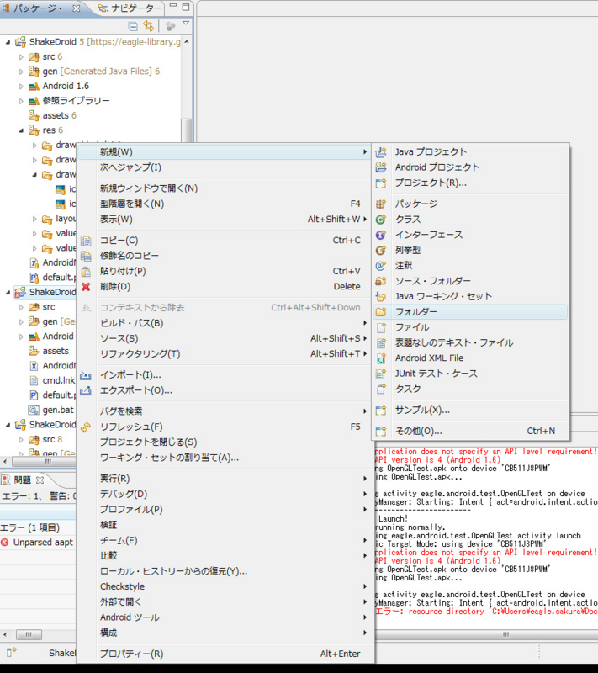Click プロパティー(R) at menu bottom
Image resolution: width=598 pixels, height=673 pixels.
[x=224, y=654]
